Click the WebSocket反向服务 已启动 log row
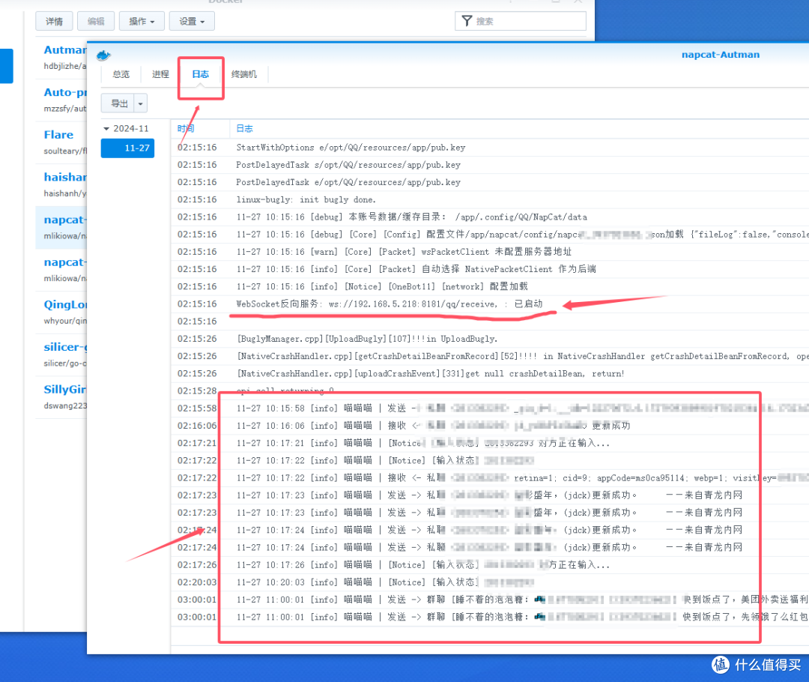The image size is (809, 682). point(490,304)
